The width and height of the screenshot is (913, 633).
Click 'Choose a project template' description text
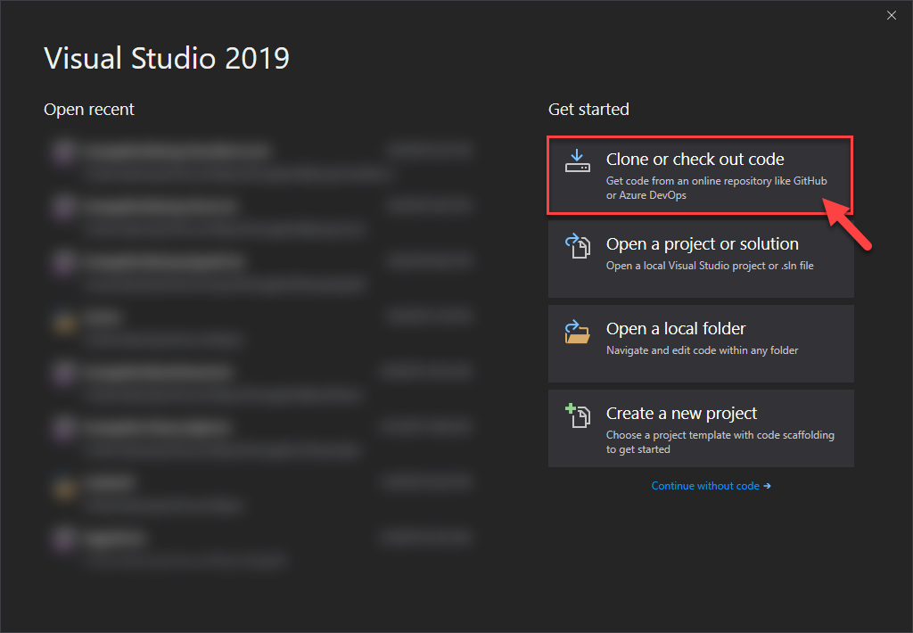(x=720, y=442)
